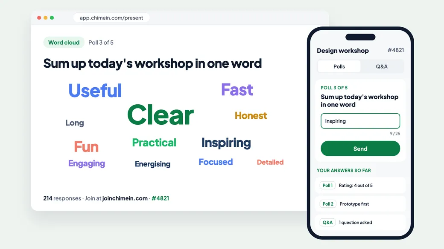The image size is (444, 249).
Task: Click the word Fun in the cloud
Action: click(x=86, y=147)
